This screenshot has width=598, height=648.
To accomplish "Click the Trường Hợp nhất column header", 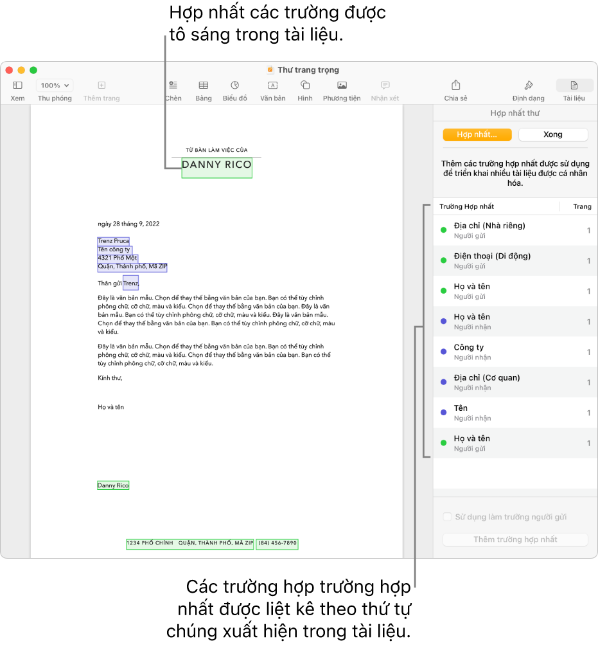I will (x=466, y=206).
